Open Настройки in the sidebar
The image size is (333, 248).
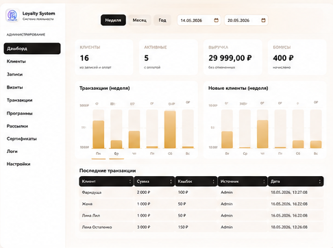(x=18, y=164)
